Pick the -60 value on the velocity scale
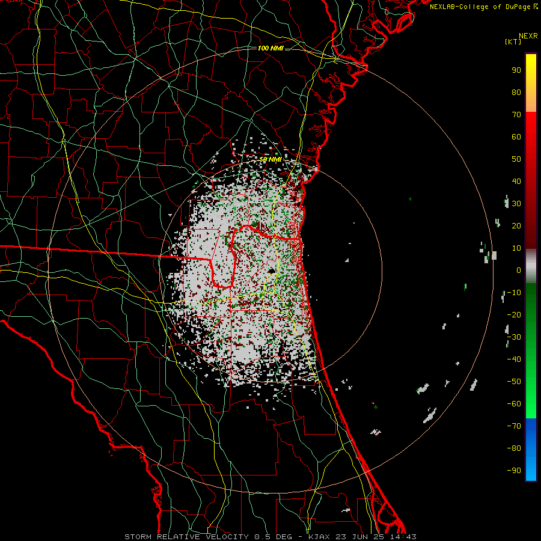 pyautogui.click(x=514, y=404)
